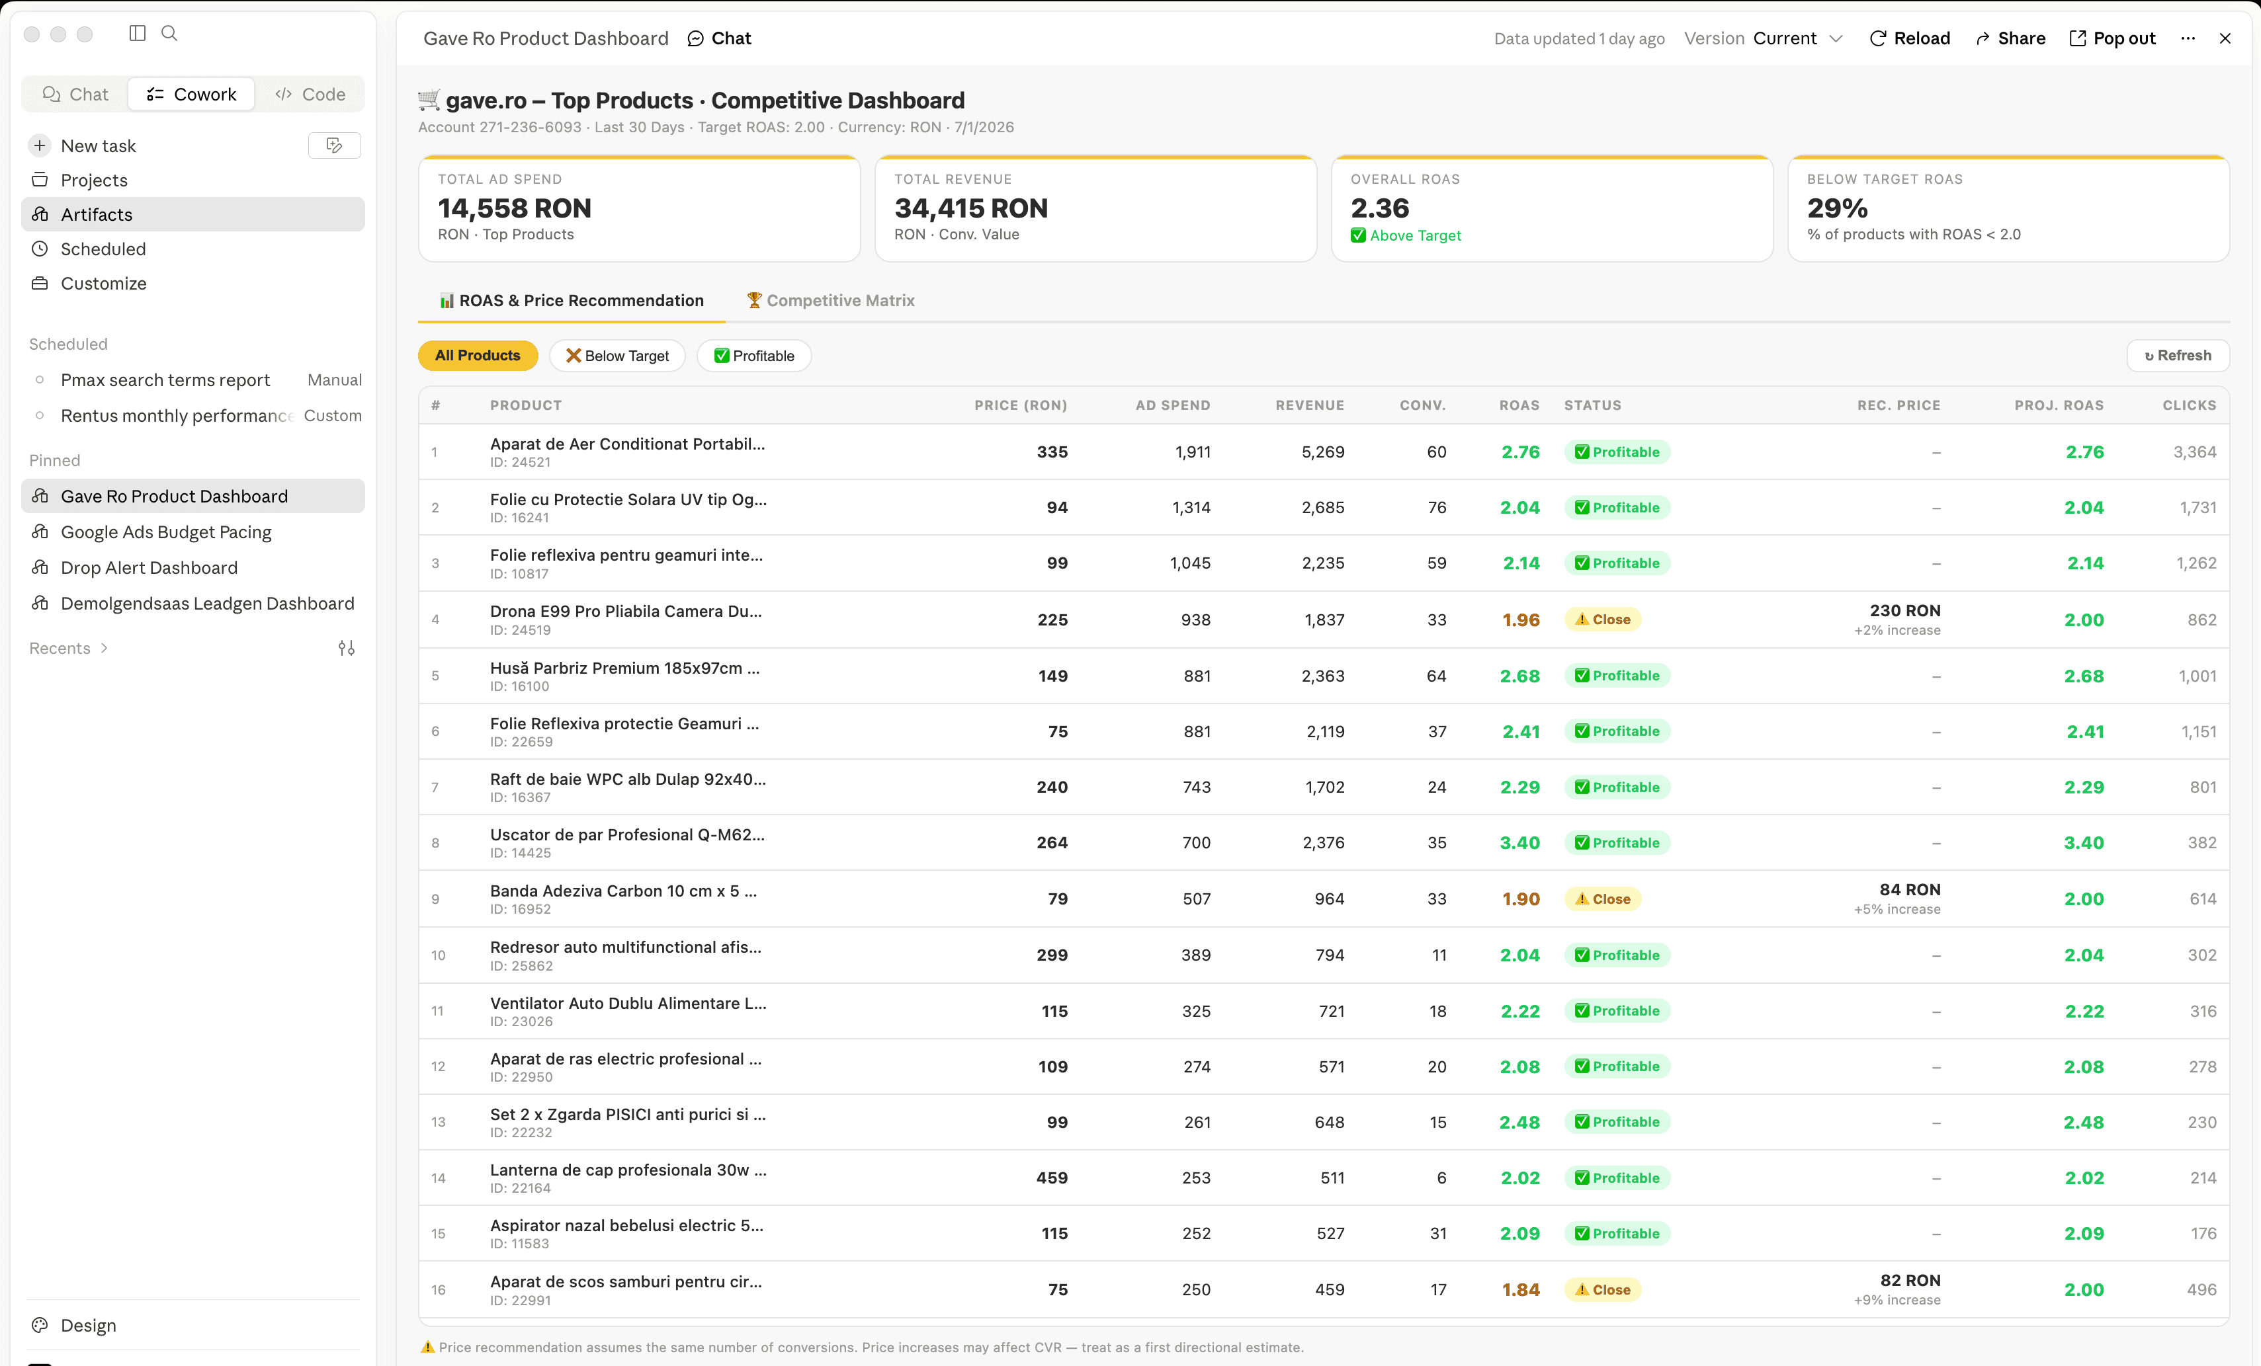Image resolution: width=2261 pixels, height=1366 pixels.
Task: Click the Code brackets icon
Action: click(284, 95)
